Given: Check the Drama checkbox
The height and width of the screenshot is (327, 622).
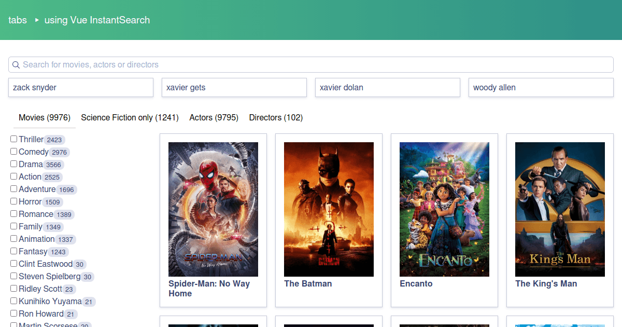Looking at the screenshot, I should [13, 164].
